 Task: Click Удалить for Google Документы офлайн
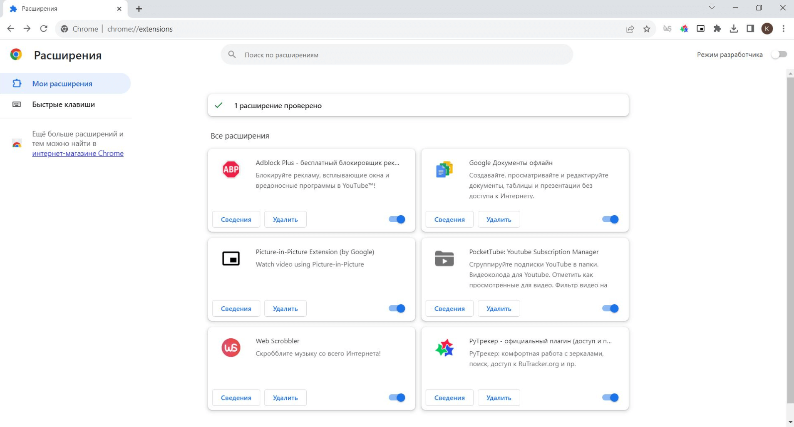[x=499, y=219]
